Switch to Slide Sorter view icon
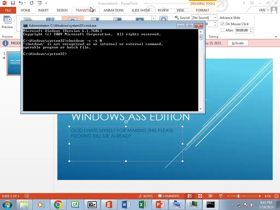 [x=200, y=196]
